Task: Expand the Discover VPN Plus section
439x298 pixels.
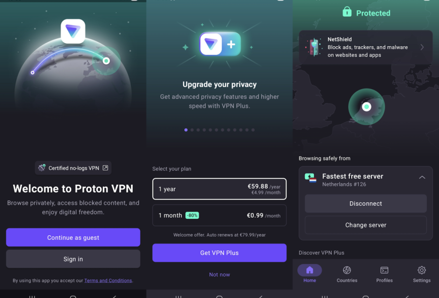Action: point(321,252)
